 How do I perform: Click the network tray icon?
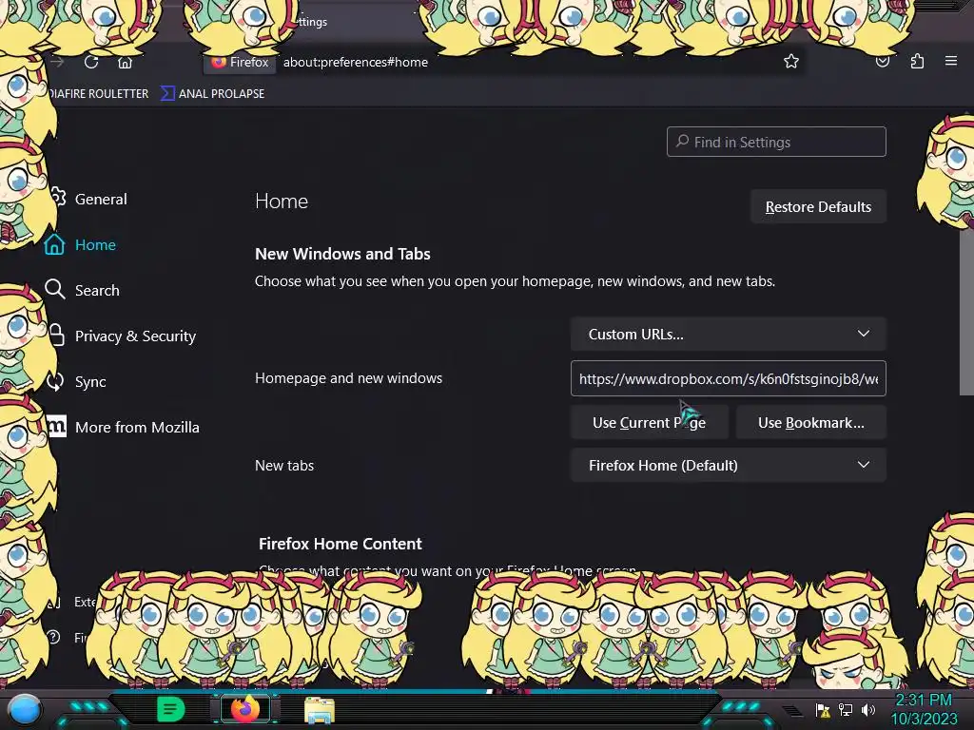pos(846,709)
